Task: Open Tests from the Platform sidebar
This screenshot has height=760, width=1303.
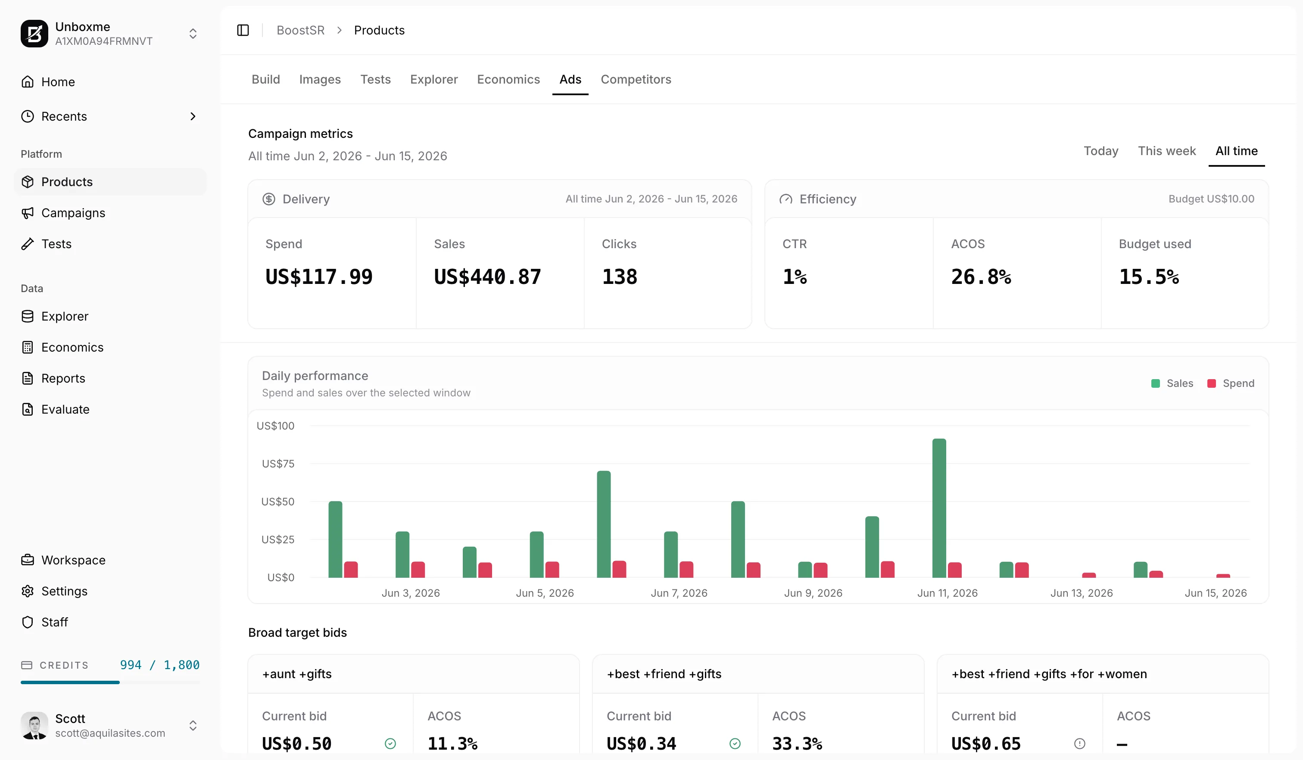Action: pos(110,244)
